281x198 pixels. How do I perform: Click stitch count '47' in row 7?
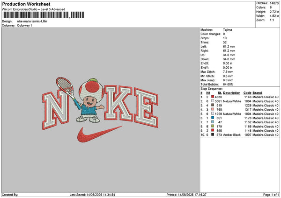(x=220, y=122)
